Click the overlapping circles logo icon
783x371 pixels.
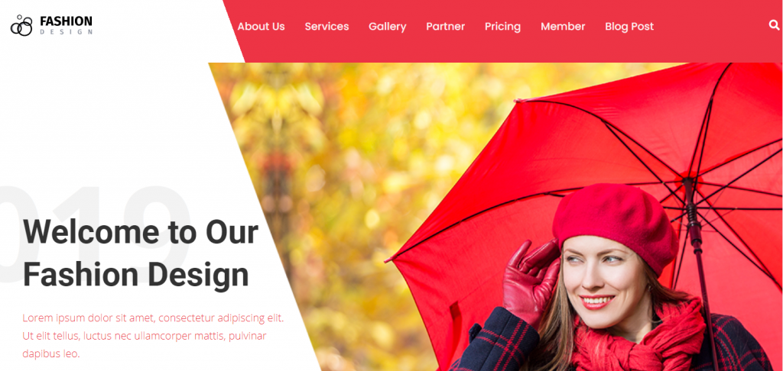click(21, 25)
